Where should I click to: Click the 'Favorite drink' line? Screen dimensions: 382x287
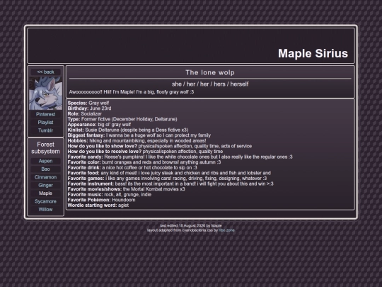tap(132, 167)
